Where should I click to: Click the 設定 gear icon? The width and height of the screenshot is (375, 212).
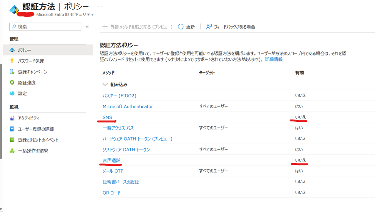[x=12, y=94]
